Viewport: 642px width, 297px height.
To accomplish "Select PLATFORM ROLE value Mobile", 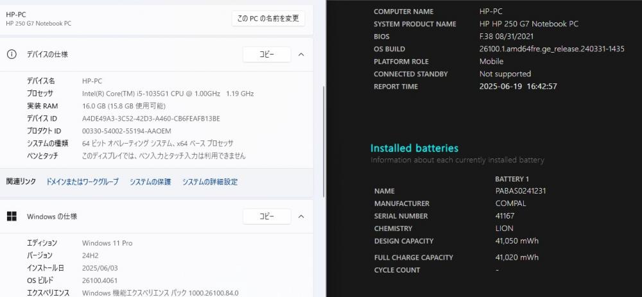I will pos(491,62).
